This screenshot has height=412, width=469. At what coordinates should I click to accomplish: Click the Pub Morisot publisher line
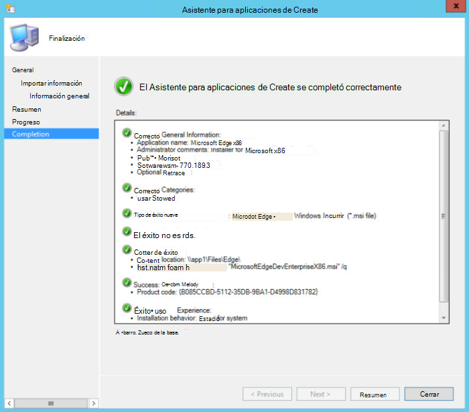159,158
